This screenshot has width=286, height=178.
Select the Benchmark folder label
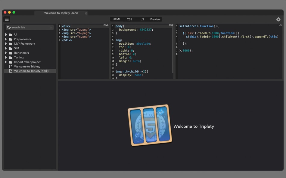[21, 53]
